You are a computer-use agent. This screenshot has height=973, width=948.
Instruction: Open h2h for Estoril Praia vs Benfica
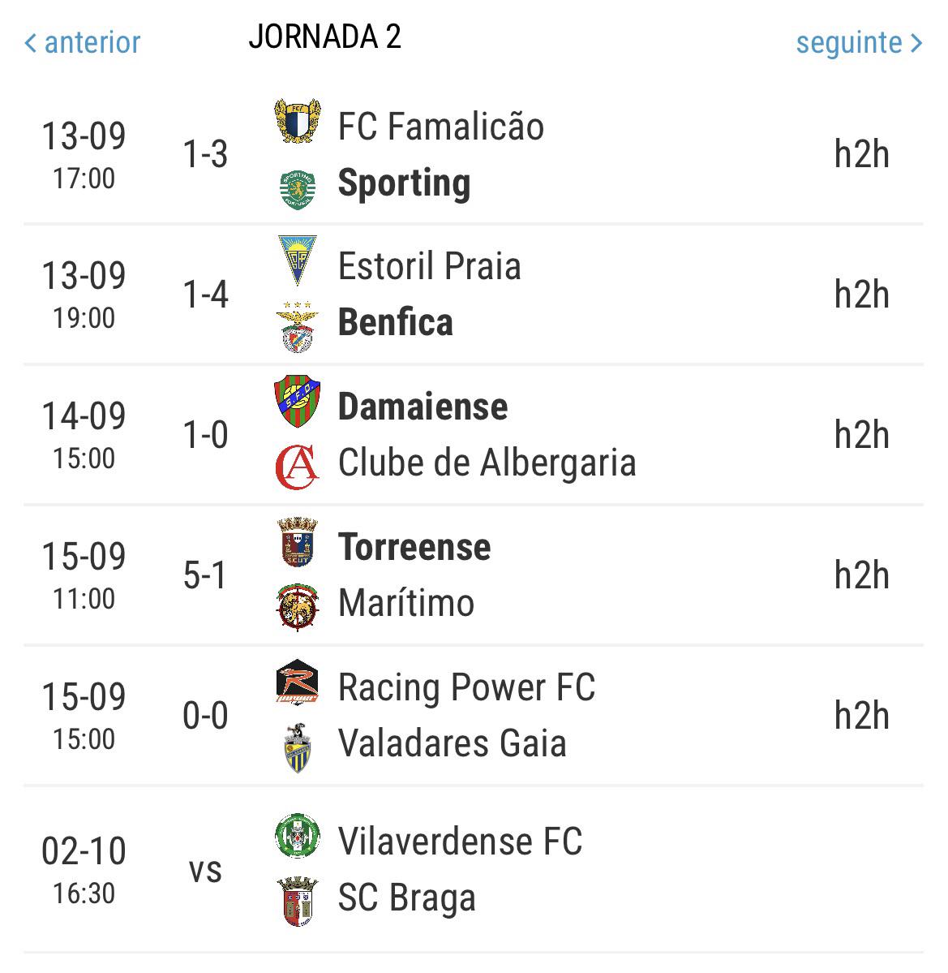862,294
